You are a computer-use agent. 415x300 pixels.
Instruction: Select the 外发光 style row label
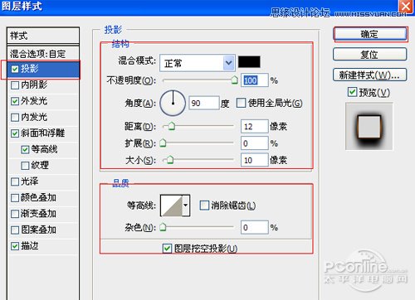tap(34, 101)
